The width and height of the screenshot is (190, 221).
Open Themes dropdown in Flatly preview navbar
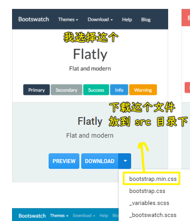[68, 20]
